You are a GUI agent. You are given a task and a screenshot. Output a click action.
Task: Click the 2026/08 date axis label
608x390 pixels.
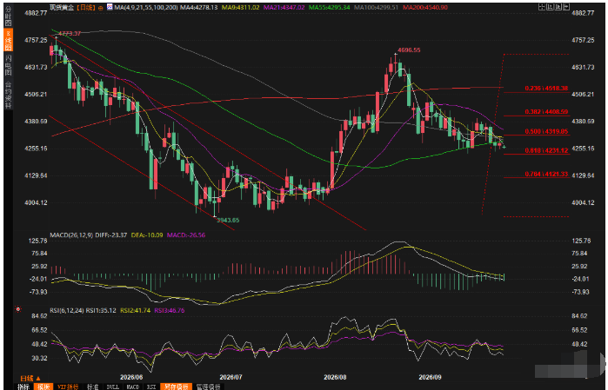pos(335,377)
